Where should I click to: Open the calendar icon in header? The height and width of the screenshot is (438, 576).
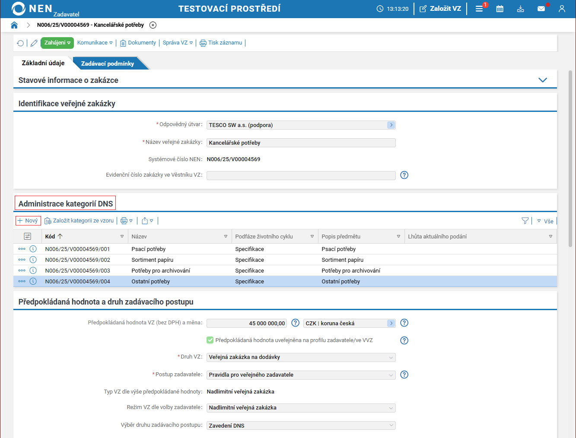pos(500,9)
